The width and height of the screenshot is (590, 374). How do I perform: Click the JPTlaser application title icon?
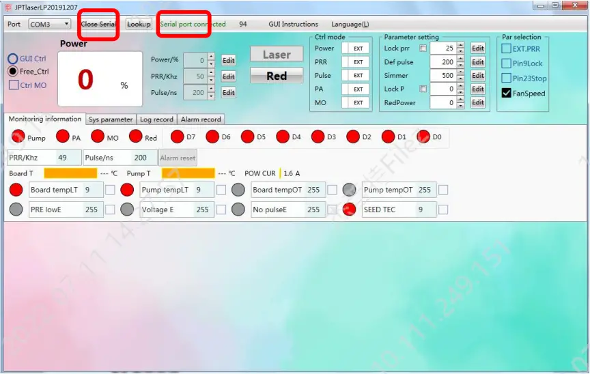pyautogui.click(x=8, y=7)
